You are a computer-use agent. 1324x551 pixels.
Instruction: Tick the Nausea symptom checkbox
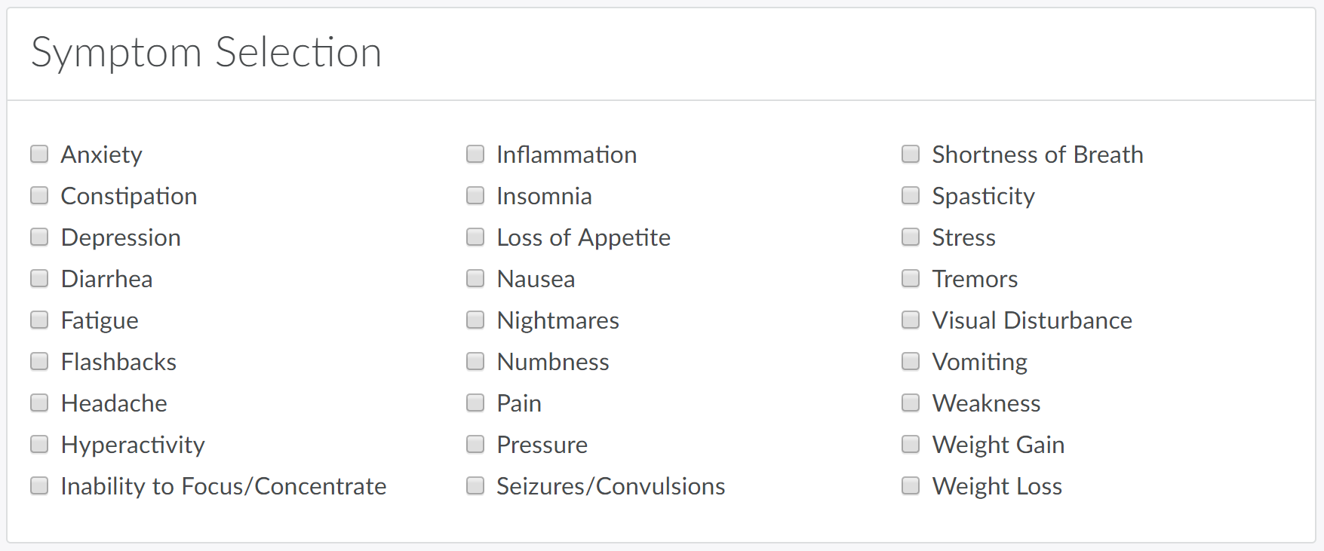coord(475,279)
